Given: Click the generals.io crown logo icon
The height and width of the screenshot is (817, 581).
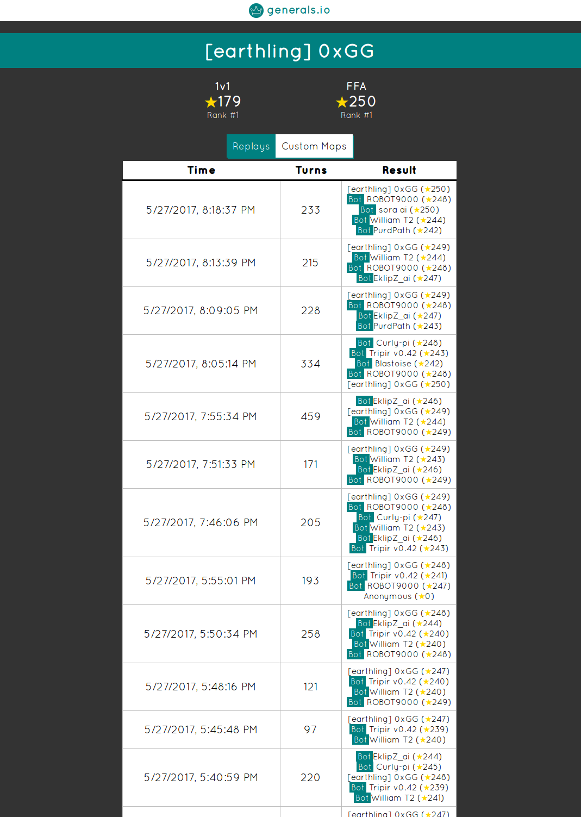Looking at the screenshot, I should coord(256,10).
